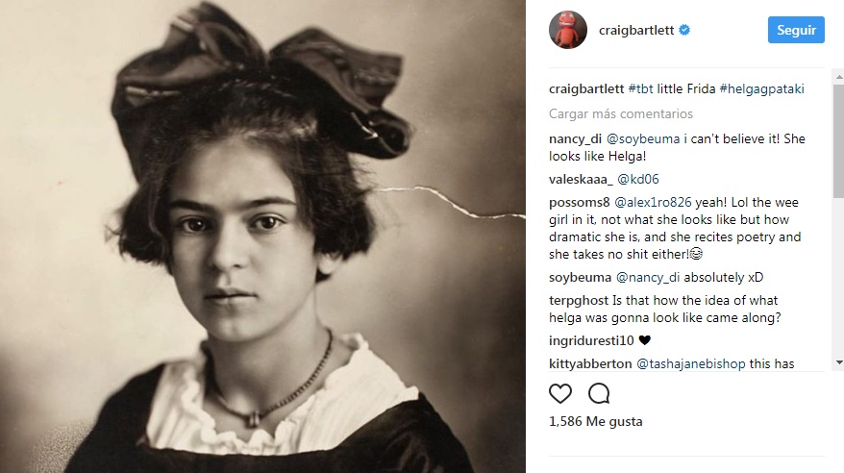Open the @alex1ro826 mention link
Screen dimensions: 844x473
click(653, 202)
